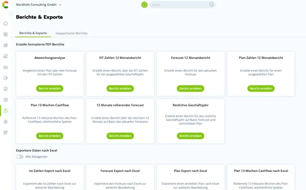The width and height of the screenshot is (306, 190).
Task: Click the green sync refresh icon
Action: coord(144,5)
